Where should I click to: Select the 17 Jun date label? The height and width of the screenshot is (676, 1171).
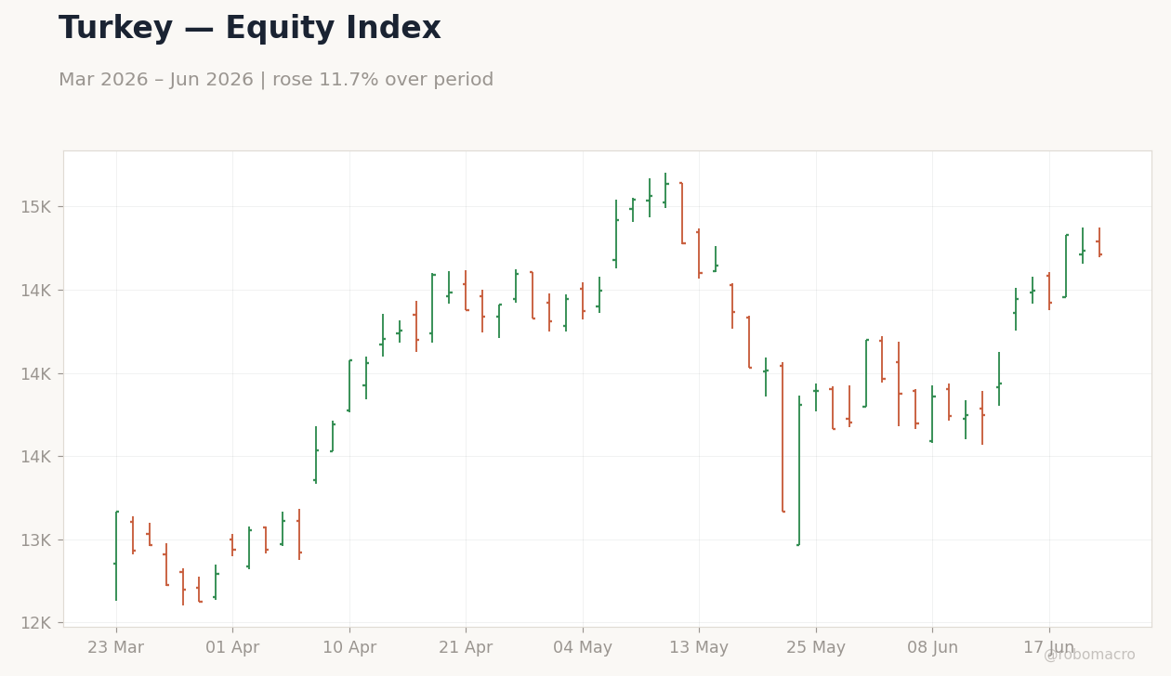click(x=1049, y=648)
